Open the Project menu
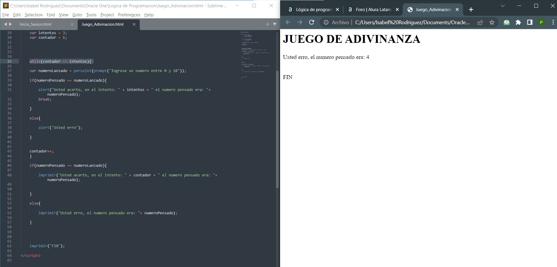The image size is (557, 267). [107, 15]
